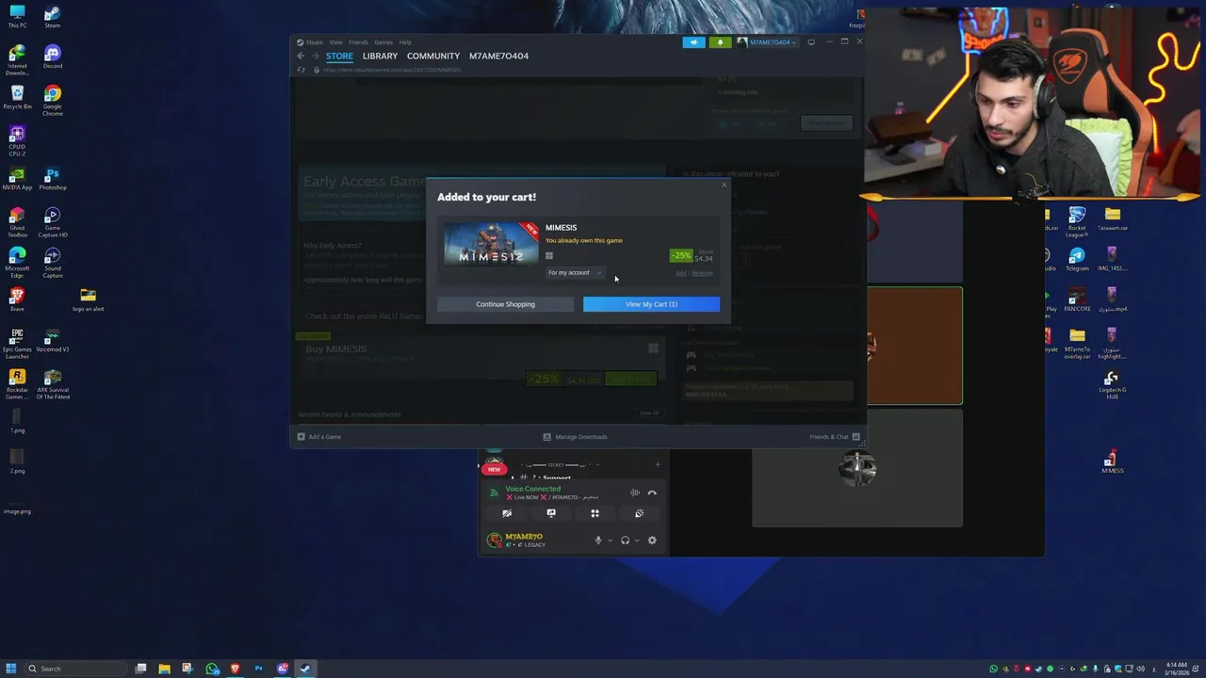Open the Steam STORE tab
Image resolution: width=1206 pixels, height=678 pixels.
tap(339, 56)
